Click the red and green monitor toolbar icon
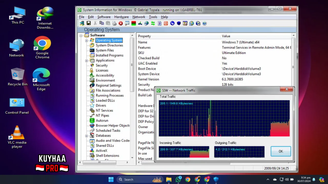This screenshot has width=328, height=184. [x=134, y=23]
